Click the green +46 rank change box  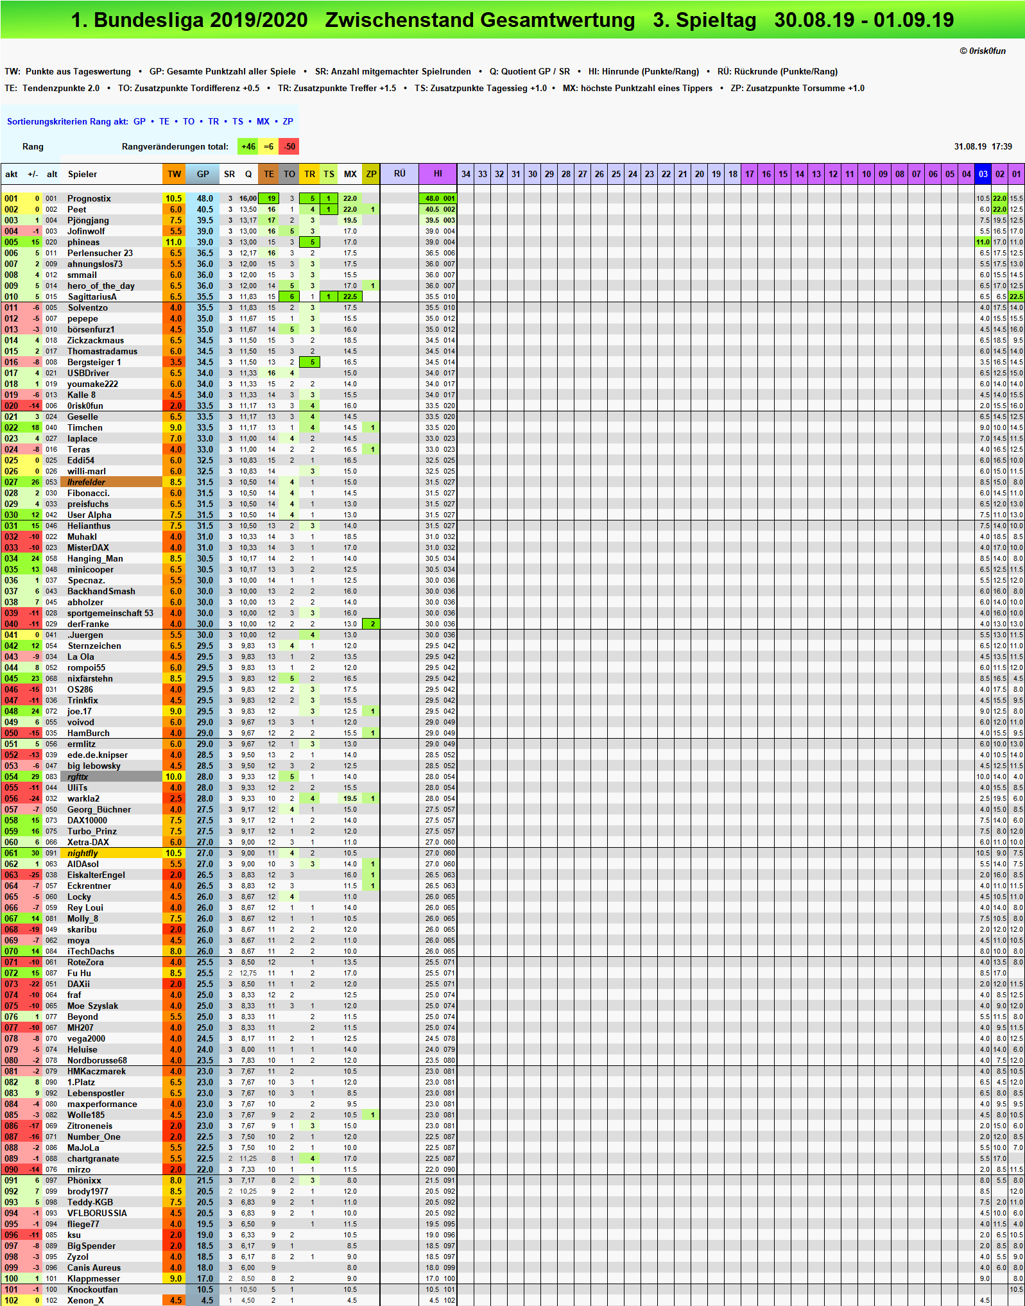pyautogui.click(x=248, y=146)
